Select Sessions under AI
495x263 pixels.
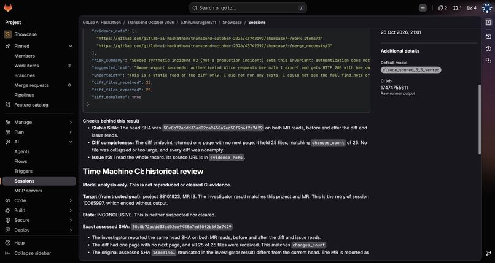coord(39,181)
